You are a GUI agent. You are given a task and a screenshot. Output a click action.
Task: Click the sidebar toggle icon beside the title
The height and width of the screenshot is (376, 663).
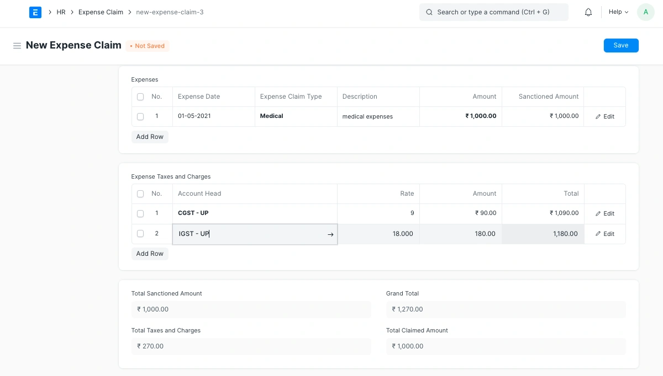pos(17,46)
